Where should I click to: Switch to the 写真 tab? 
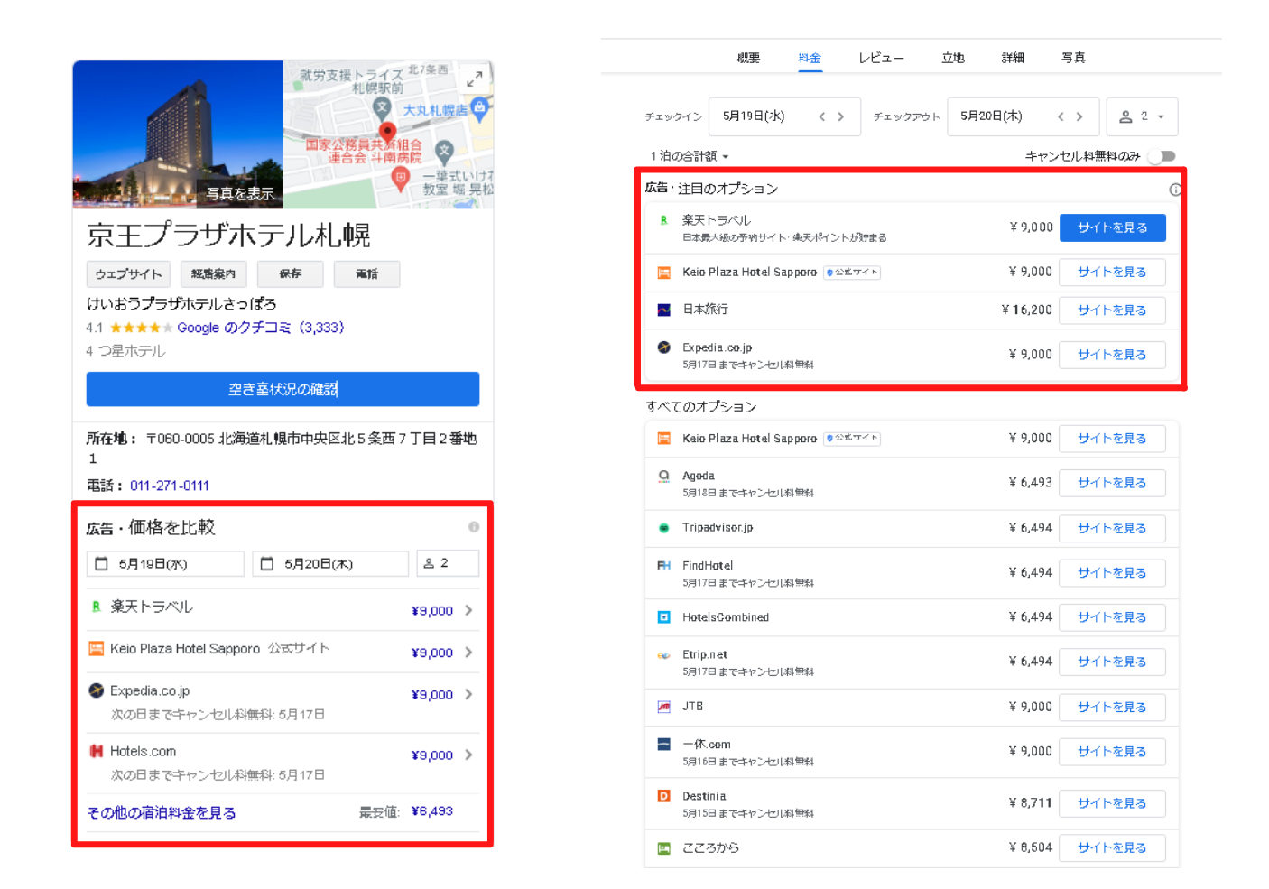(x=1073, y=58)
